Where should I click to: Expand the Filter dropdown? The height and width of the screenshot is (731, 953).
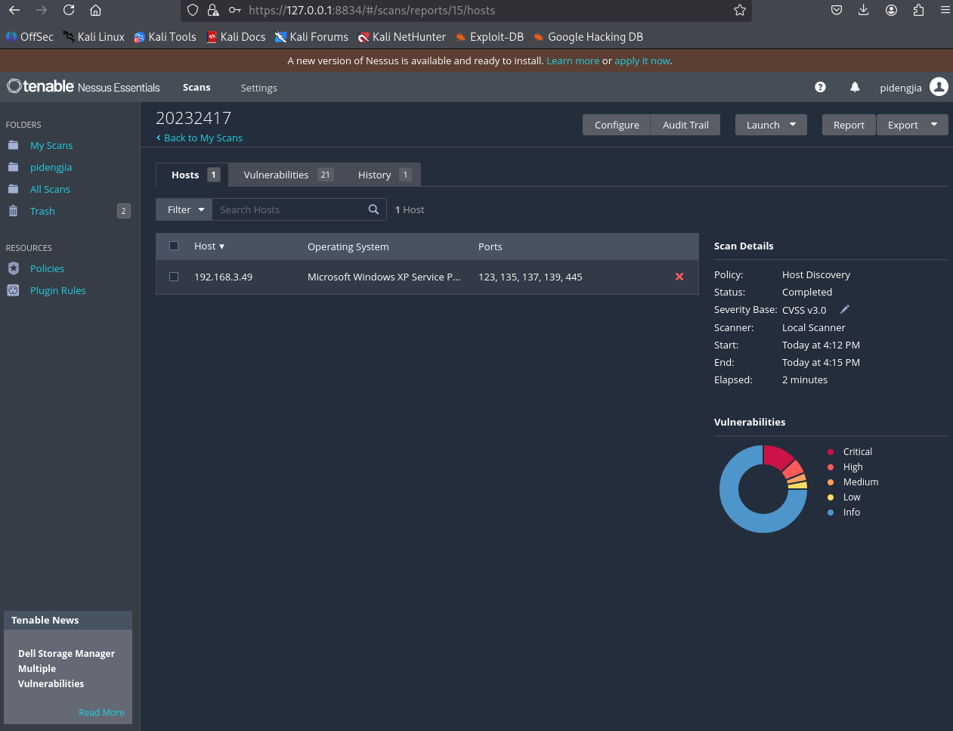184,209
